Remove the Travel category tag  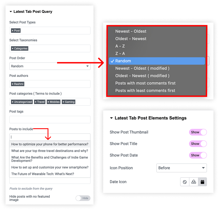(36, 102)
